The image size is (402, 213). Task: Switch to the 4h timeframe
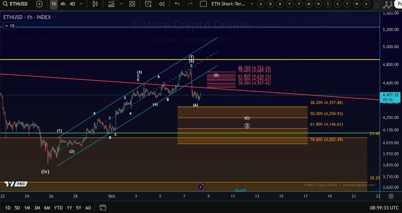tap(63, 4)
